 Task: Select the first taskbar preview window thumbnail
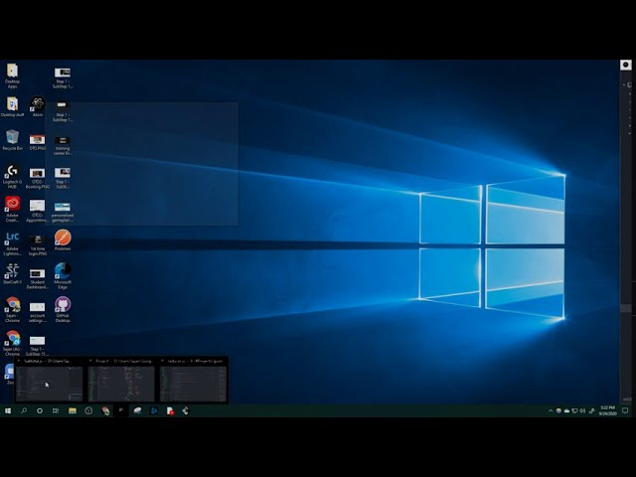[49, 384]
